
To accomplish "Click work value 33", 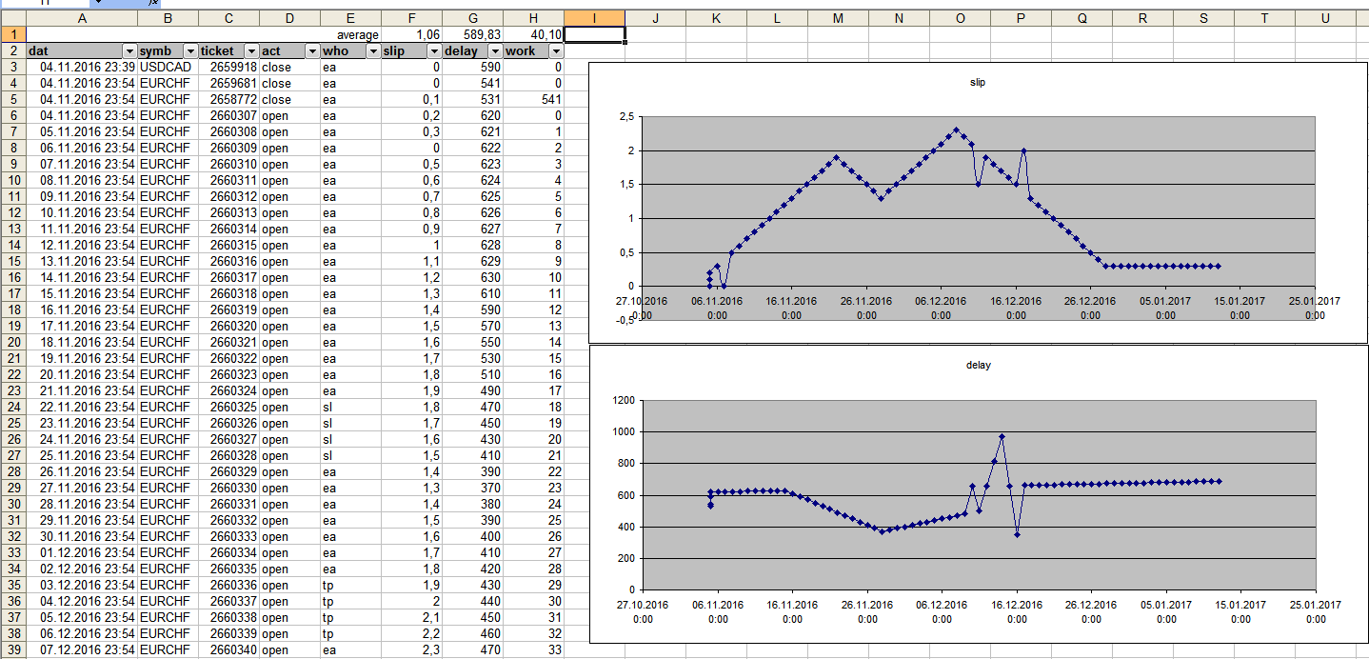I will pyautogui.click(x=533, y=649).
